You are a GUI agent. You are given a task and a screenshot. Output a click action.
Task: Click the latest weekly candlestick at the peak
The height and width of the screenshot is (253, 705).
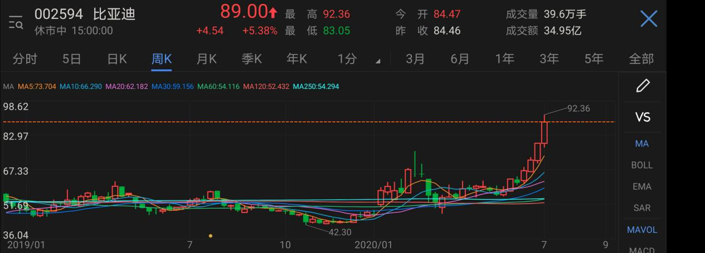click(x=544, y=132)
